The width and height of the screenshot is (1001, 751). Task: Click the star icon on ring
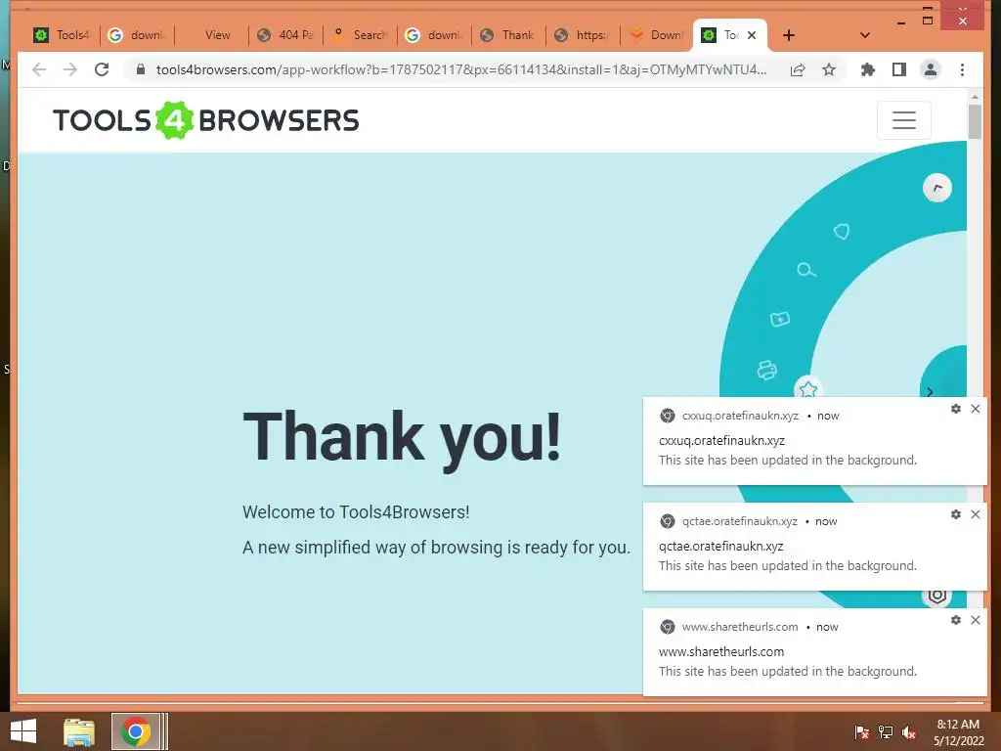coord(808,388)
